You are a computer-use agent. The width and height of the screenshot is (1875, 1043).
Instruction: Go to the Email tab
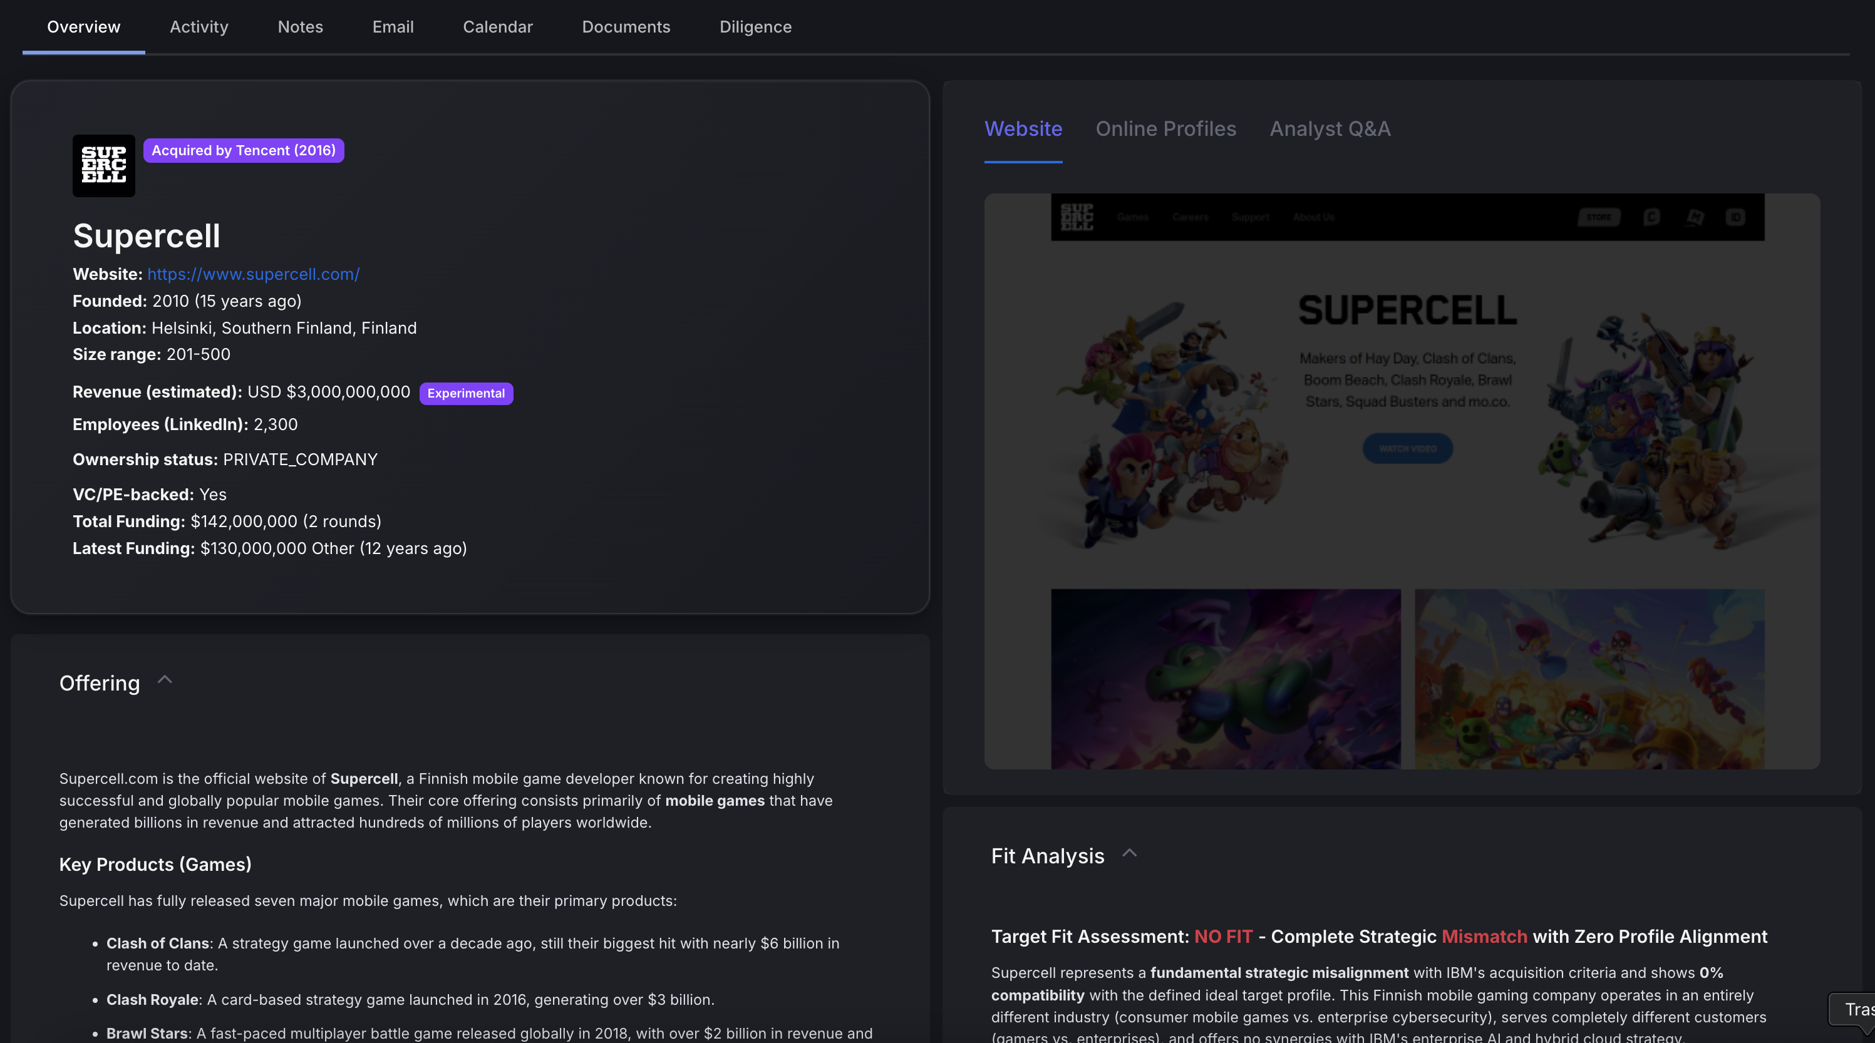point(393,27)
